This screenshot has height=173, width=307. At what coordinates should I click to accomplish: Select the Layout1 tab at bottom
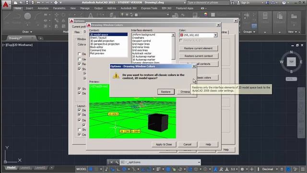[x=25, y=168]
